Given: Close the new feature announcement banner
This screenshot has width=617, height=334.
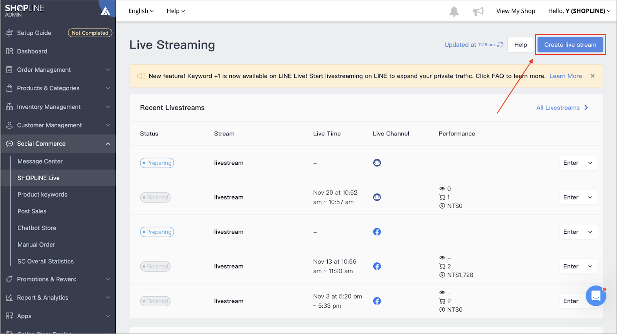Looking at the screenshot, I should click(593, 76).
